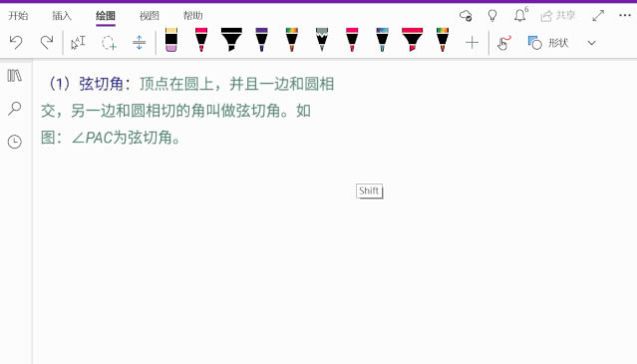Open the 形状 shapes gallery

pyautogui.click(x=547, y=43)
